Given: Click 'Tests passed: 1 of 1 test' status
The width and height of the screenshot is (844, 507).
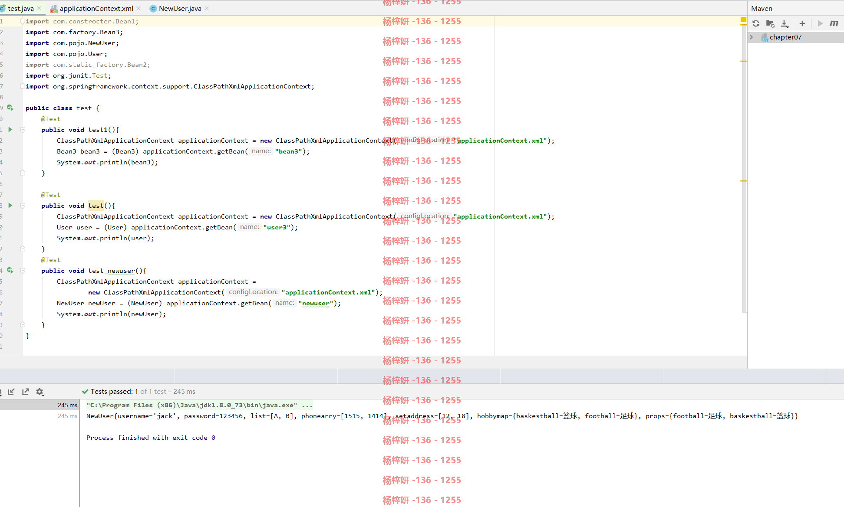Looking at the screenshot, I should pyautogui.click(x=138, y=392).
